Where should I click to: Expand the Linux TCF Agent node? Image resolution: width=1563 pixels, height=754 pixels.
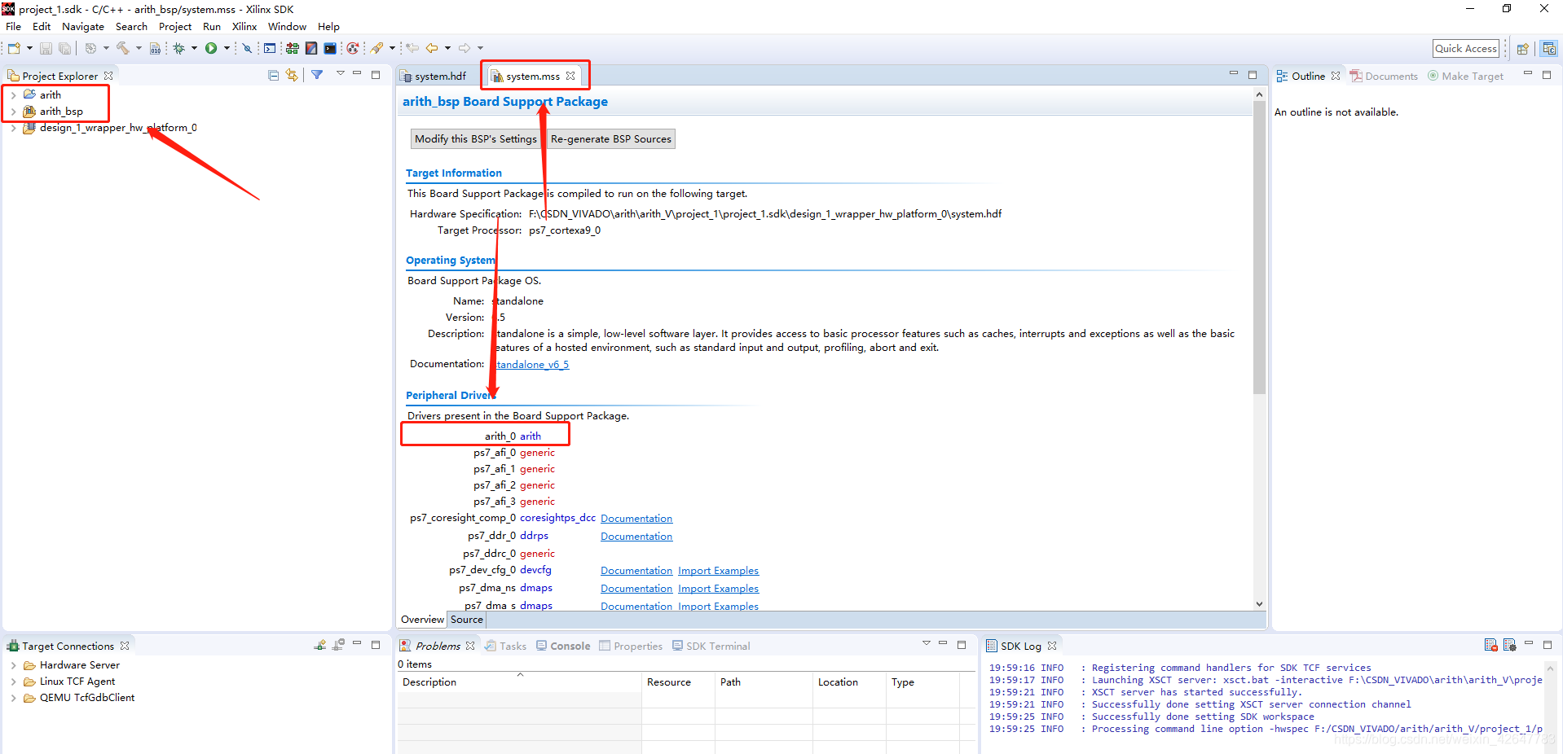(x=13, y=682)
